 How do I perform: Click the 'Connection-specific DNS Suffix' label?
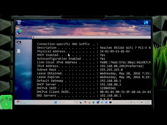pos(63,44)
